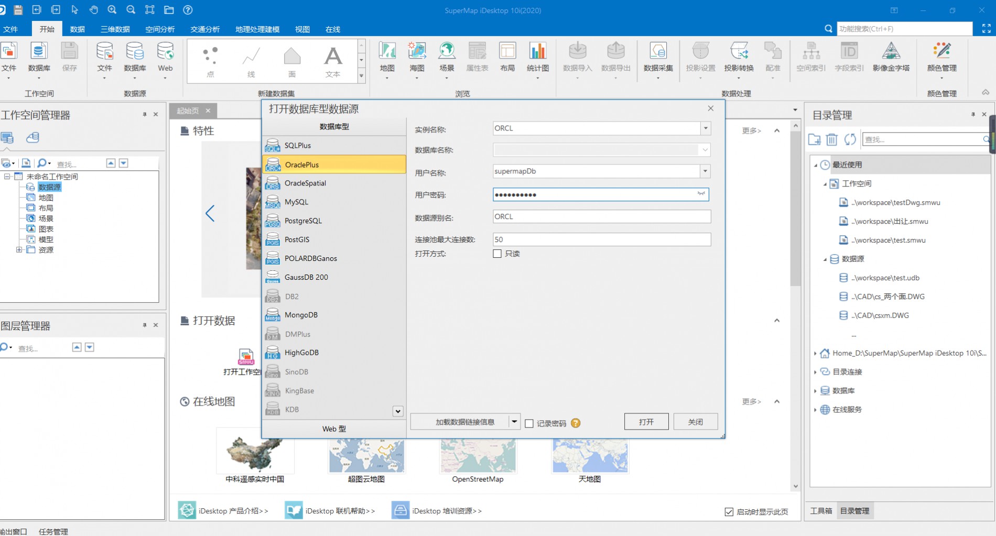Select PostgreSQL database type
The width and height of the screenshot is (996, 536).
click(334, 221)
